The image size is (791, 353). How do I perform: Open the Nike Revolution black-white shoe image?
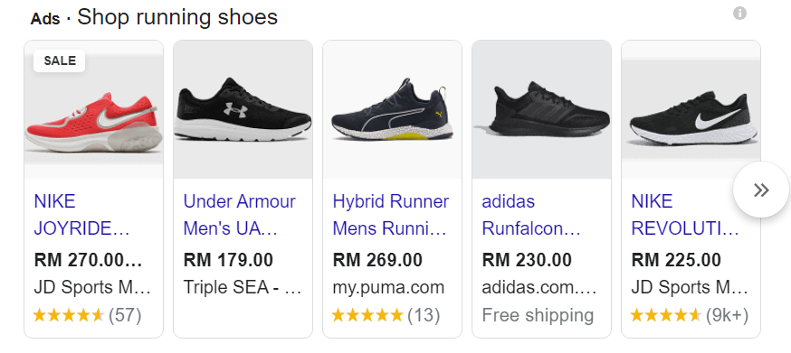691,109
